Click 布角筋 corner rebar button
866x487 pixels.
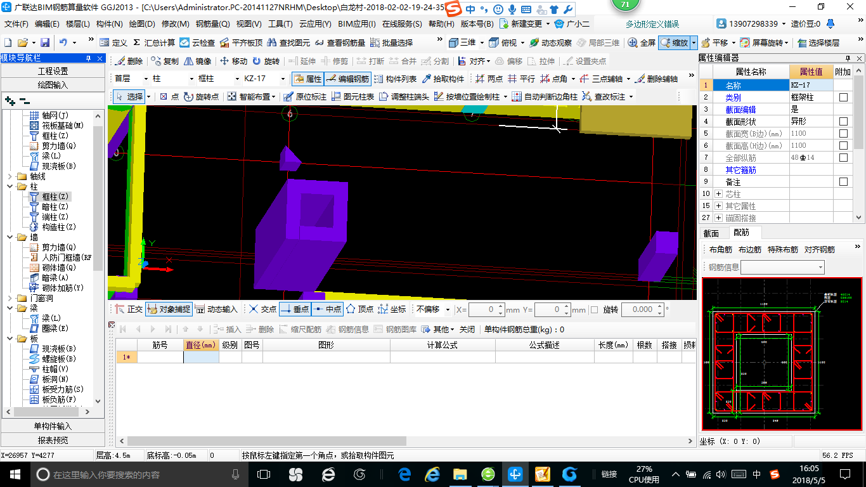click(721, 250)
